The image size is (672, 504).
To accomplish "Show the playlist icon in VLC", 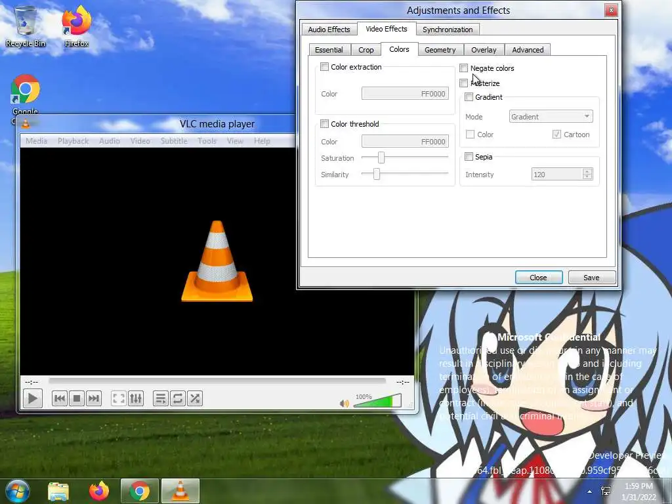I will coord(160,398).
